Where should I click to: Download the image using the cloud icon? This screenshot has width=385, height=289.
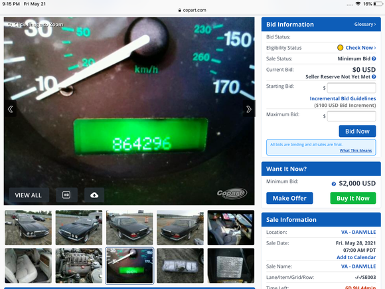(94, 195)
